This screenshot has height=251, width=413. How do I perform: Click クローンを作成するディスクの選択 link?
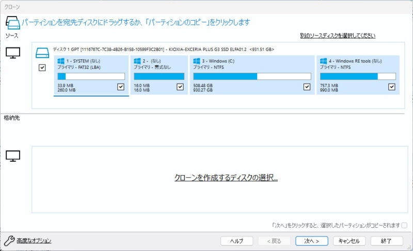[x=226, y=178]
